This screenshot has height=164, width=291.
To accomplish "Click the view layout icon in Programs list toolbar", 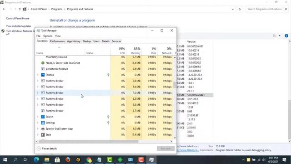I will 275,36.
